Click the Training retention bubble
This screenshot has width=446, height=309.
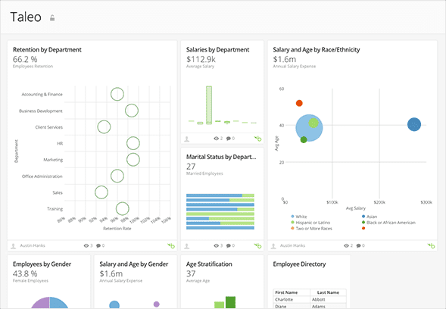pos(123,208)
